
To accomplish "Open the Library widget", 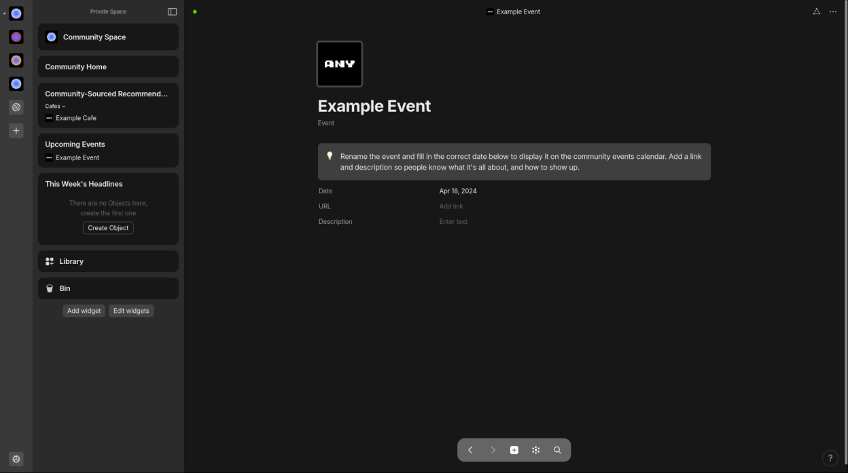I will [108, 261].
